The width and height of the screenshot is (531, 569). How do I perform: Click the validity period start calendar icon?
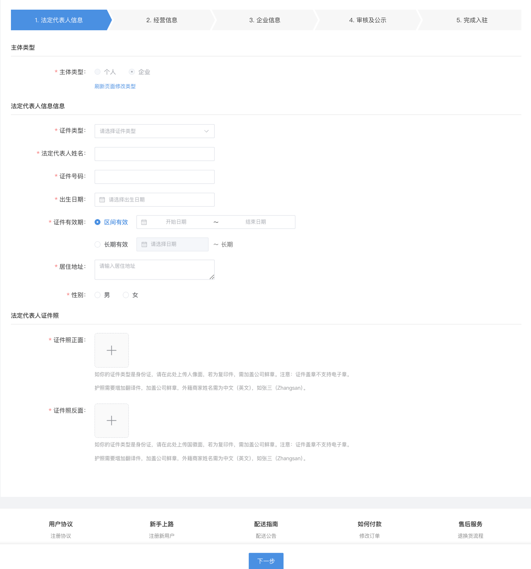[x=144, y=222]
